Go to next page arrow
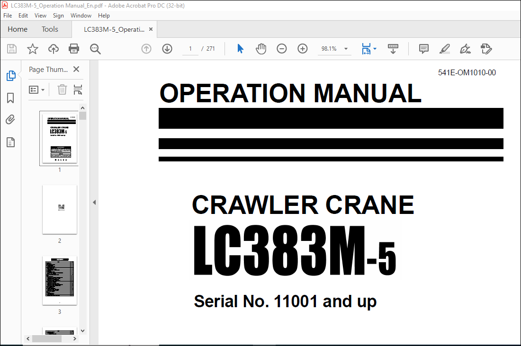Image resolution: width=521 pixels, height=346 pixels. 167,49
